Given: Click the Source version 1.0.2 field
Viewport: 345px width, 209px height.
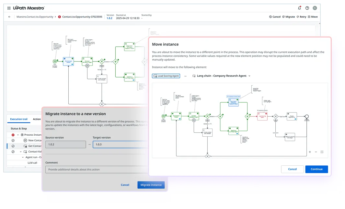Looking at the screenshot, I should click(x=65, y=144).
